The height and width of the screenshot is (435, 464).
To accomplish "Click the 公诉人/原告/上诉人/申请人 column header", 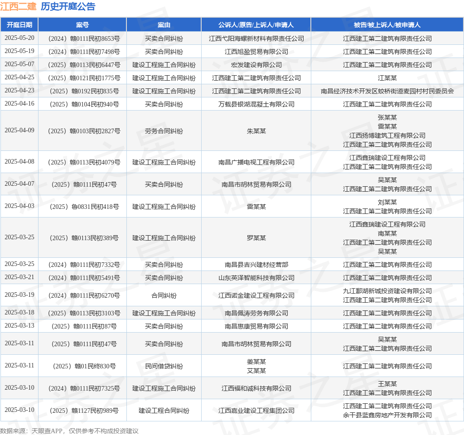I will tap(256, 25).
